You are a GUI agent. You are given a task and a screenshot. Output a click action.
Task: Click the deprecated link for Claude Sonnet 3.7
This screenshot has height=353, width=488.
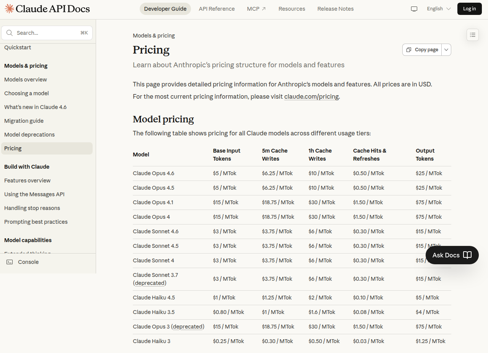click(x=150, y=283)
